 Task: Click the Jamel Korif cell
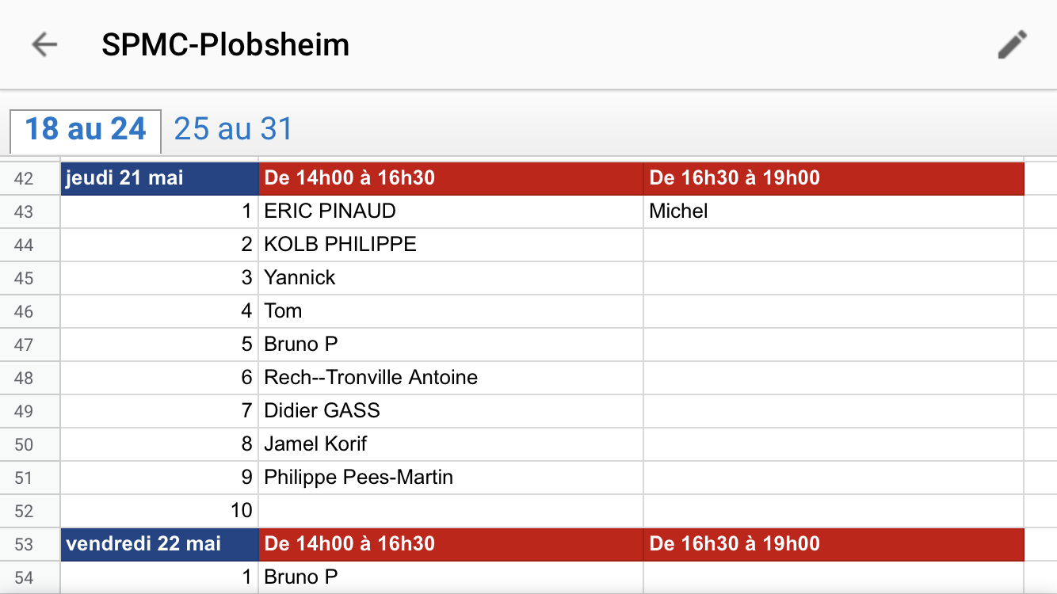pos(451,444)
